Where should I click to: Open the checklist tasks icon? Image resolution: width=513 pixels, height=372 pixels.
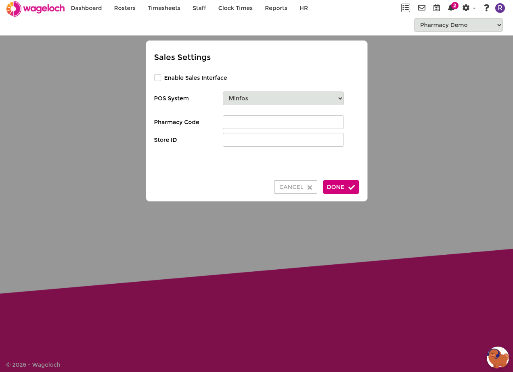pyautogui.click(x=406, y=8)
